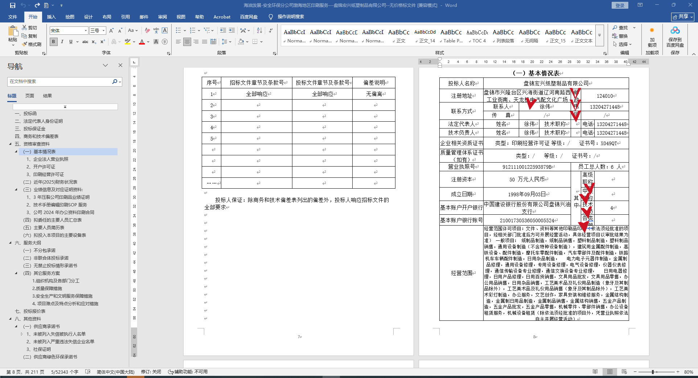Open the font name combo box 宋体
The image size is (698, 378).
[69, 31]
